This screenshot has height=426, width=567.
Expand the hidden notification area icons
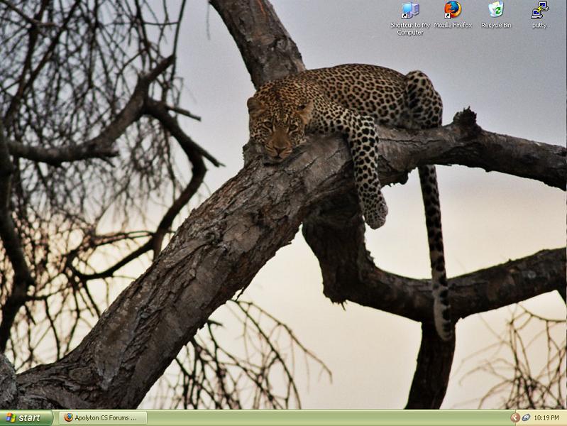[x=515, y=417]
